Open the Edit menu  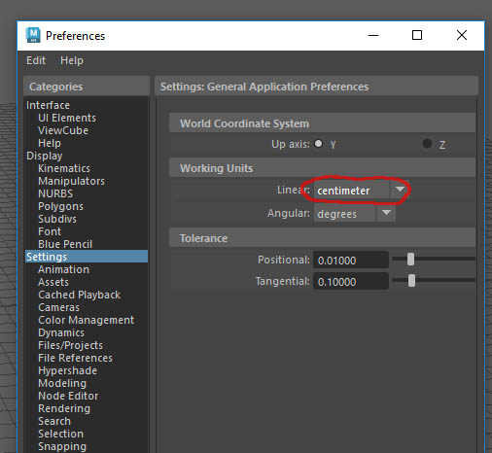click(36, 60)
